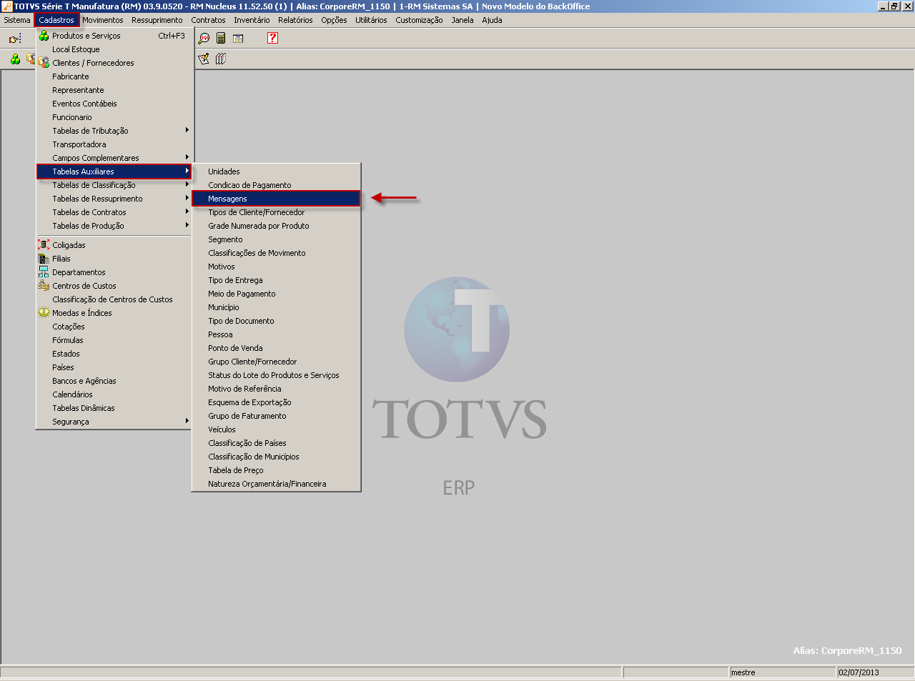Expand the Tabelas de Ressuprimento submenu
This screenshot has width=915, height=681.
point(115,199)
